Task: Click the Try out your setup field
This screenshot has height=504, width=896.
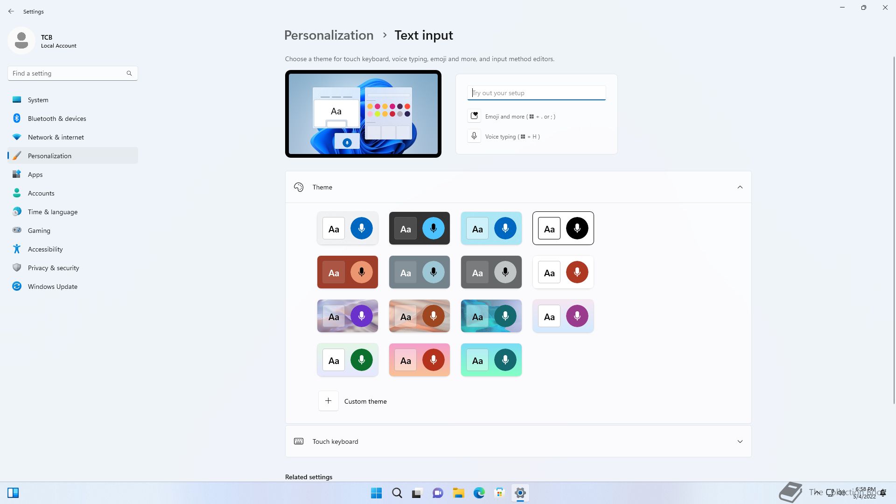Action: point(536,93)
